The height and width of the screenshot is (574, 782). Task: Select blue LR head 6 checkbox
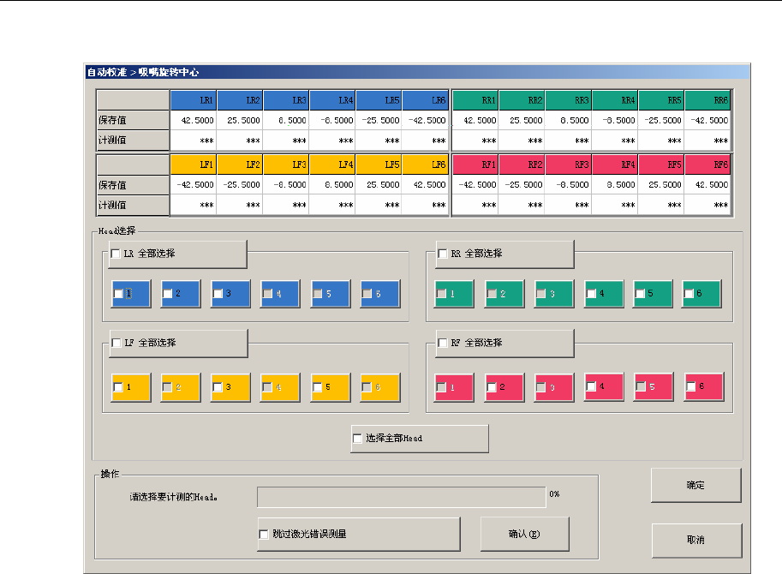367,294
